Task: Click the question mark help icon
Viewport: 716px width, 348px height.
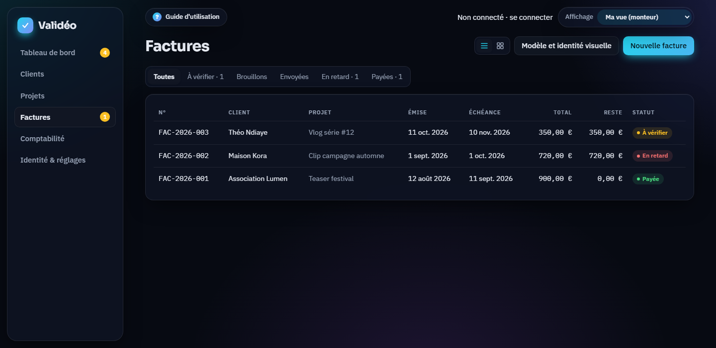Action: [157, 17]
